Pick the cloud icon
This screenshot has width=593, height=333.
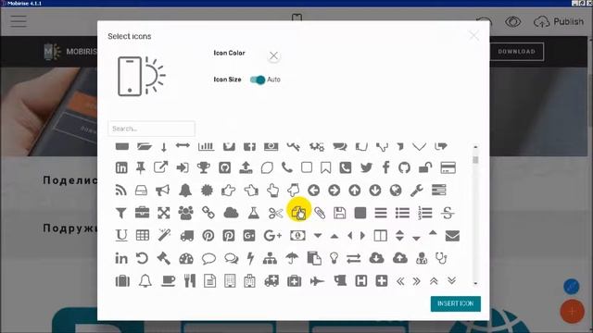click(231, 213)
